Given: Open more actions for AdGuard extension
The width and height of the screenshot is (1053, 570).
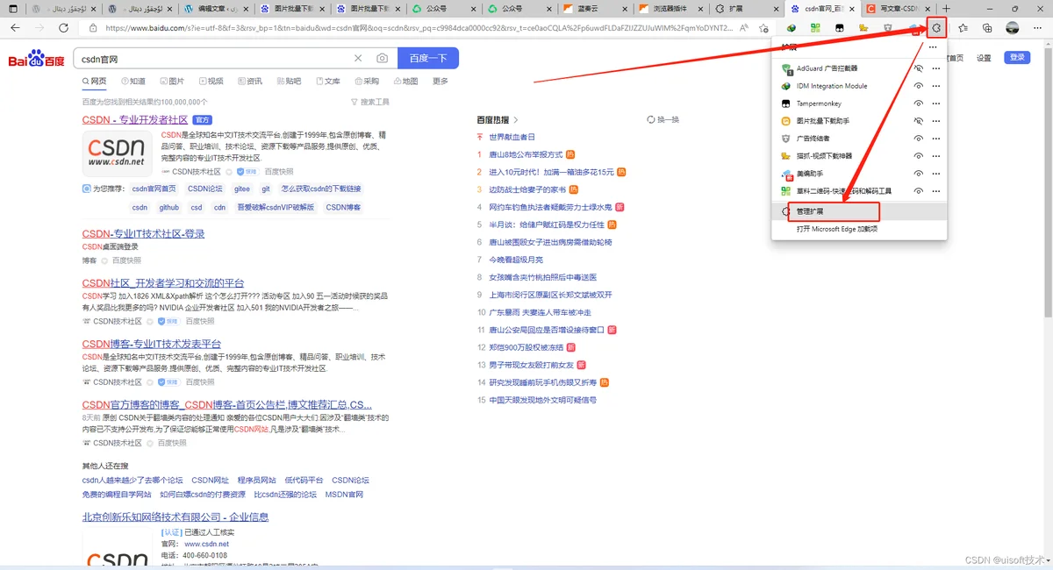Looking at the screenshot, I should pyautogui.click(x=935, y=68).
